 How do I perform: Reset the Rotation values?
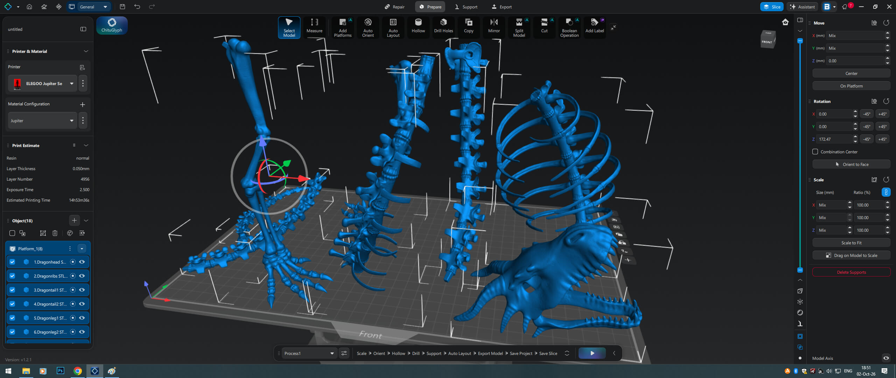coord(886,101)
